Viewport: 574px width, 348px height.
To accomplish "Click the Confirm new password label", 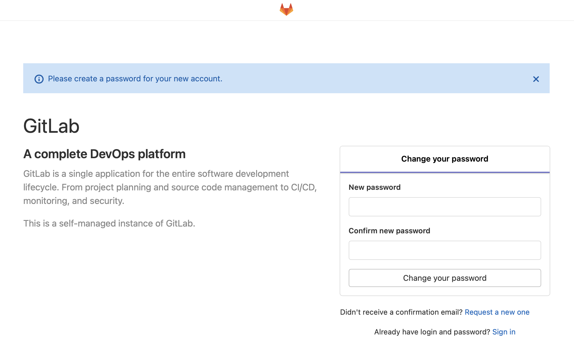I will click(x=389, y=230).
